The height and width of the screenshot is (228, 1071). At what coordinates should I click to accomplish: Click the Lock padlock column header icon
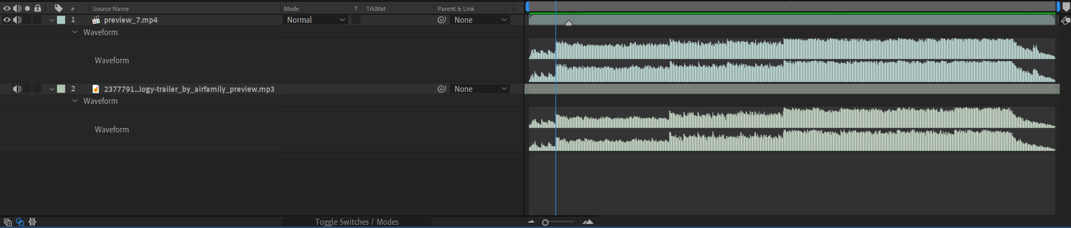point(37,8)
